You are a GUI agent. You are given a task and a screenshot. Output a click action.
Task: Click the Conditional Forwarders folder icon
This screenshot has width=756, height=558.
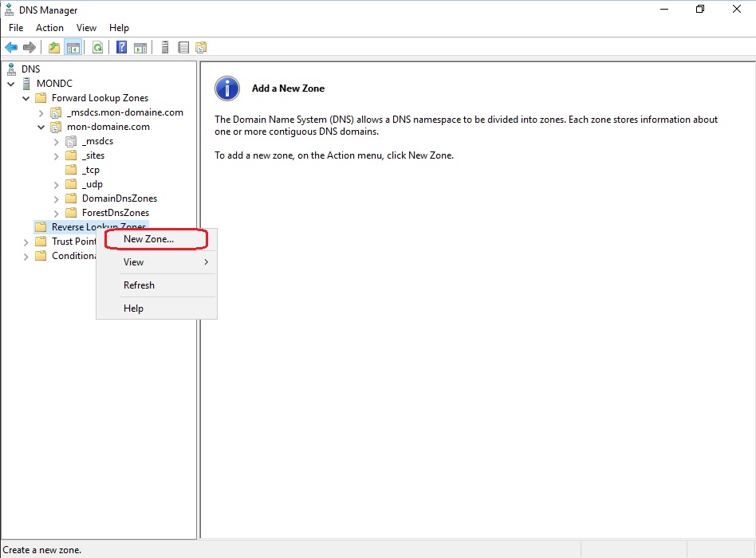(x=41, y=255)
